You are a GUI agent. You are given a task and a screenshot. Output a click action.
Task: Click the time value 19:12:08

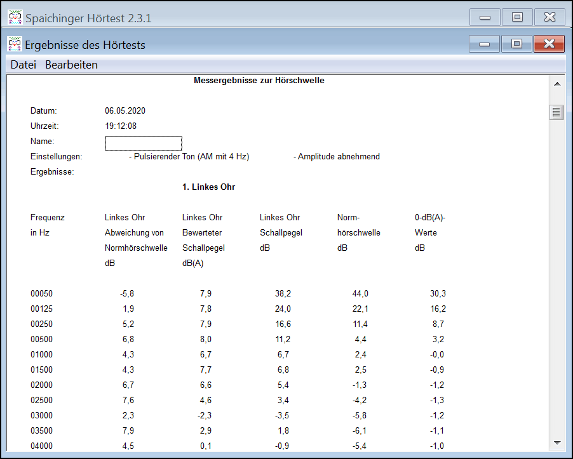(121, 126)
